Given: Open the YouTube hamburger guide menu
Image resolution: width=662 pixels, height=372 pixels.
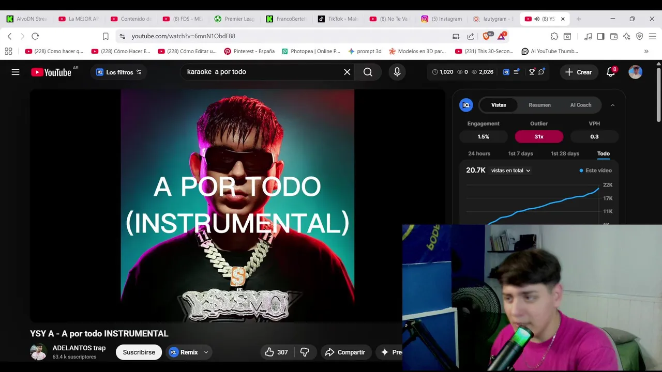Looking at the screenshot, I should coord(16,72).
